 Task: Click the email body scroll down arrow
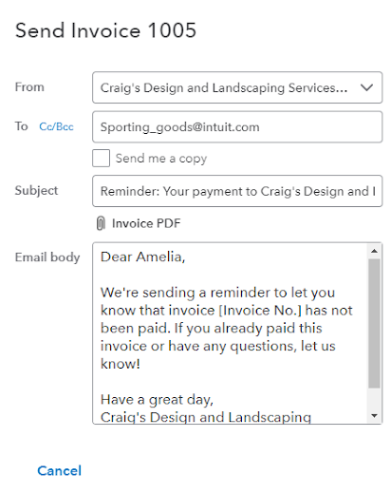click(374, 415)
